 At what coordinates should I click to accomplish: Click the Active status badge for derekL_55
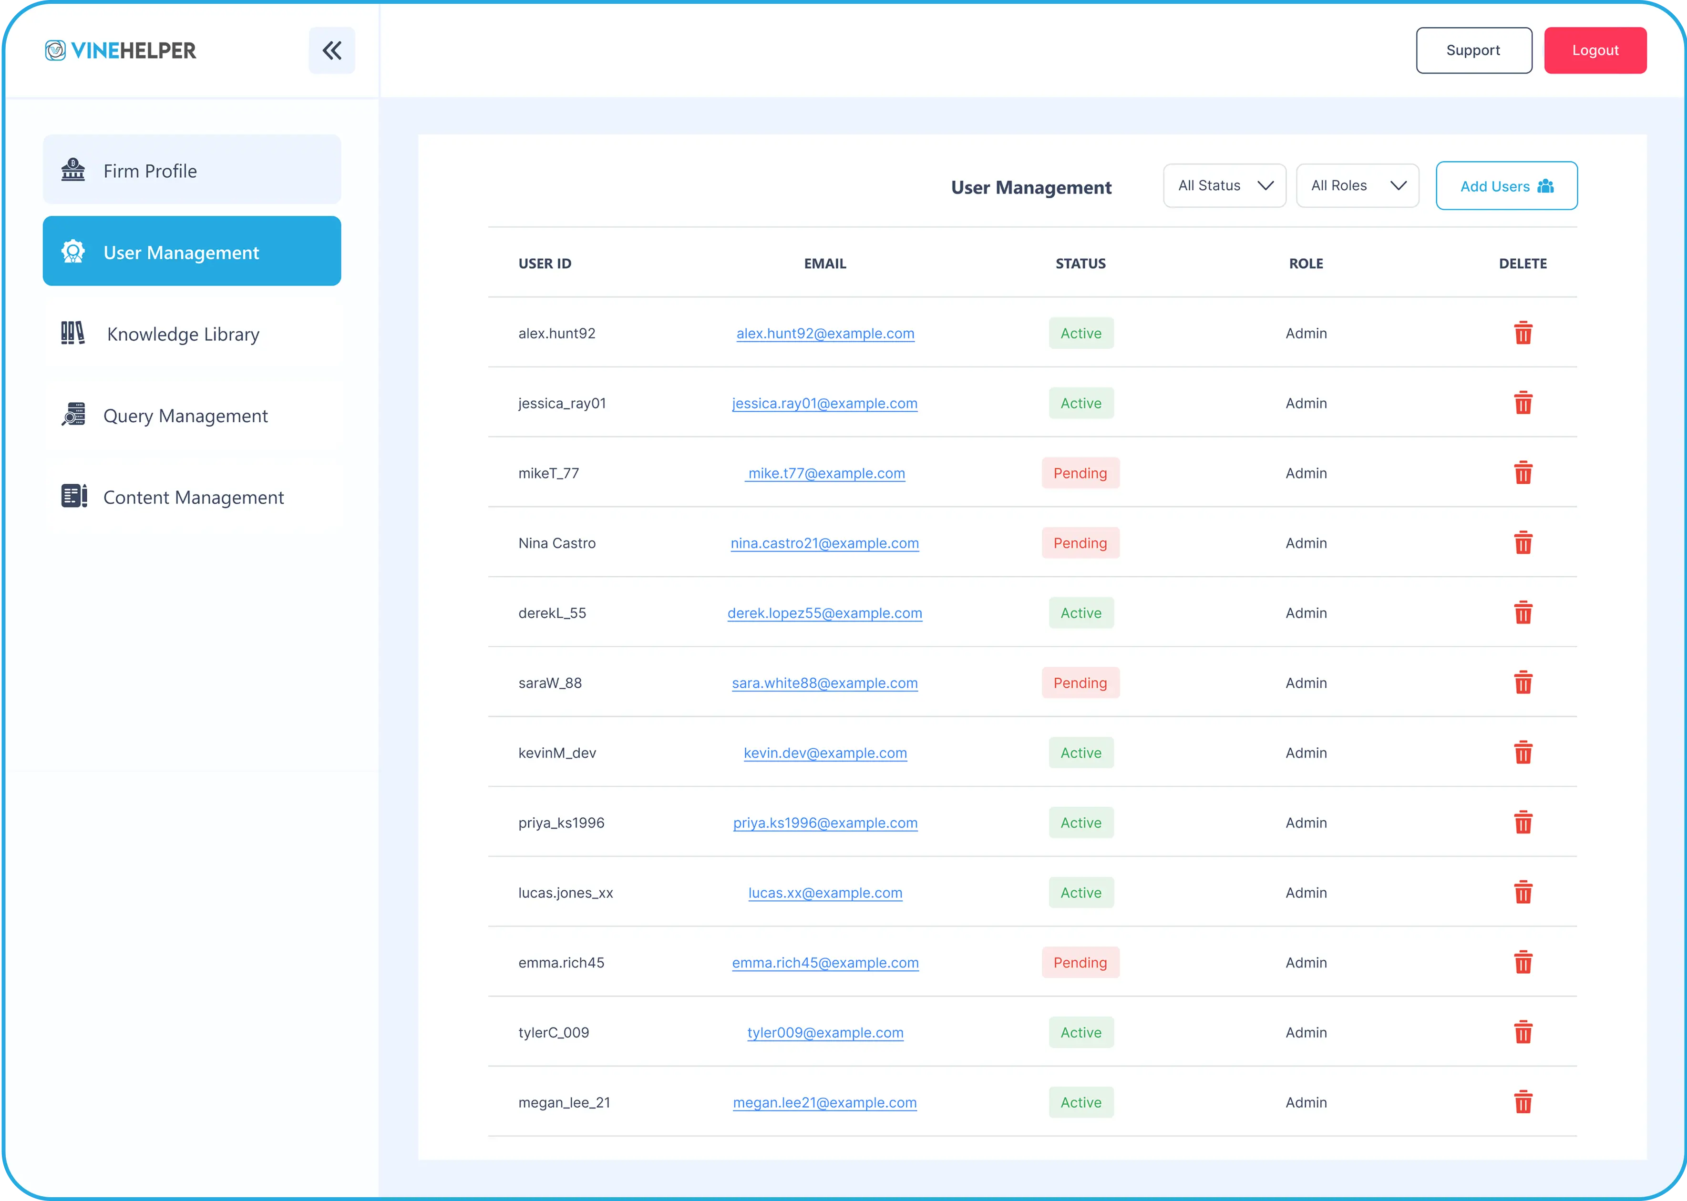point(1081,613)
